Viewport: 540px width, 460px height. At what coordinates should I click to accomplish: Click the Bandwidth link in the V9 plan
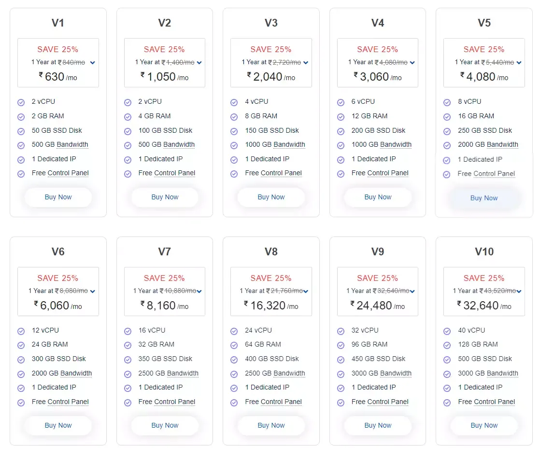coord(392,373)
